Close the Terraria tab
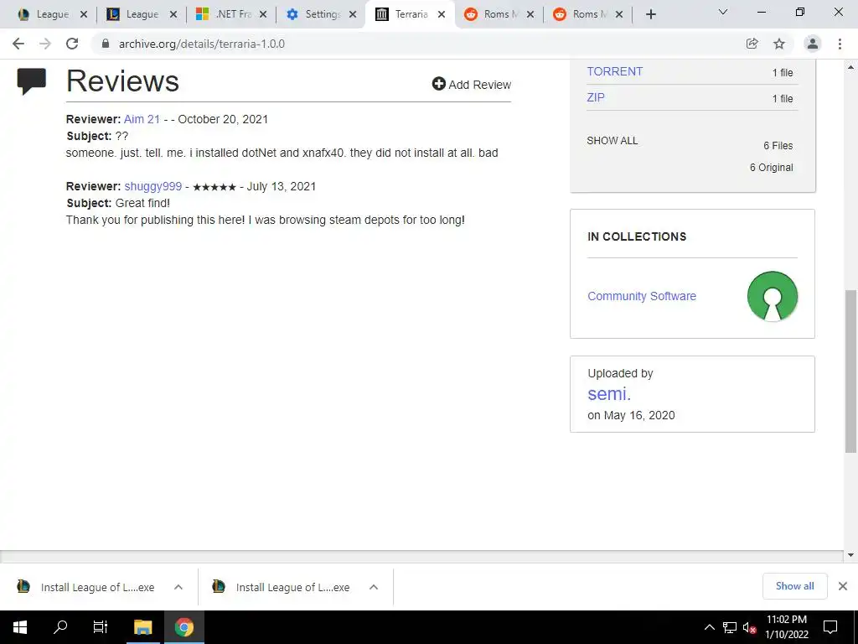This screenshot has height=644, width=858. click(442, 14)
